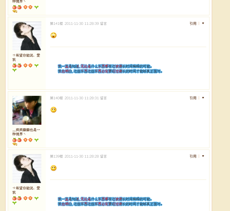Open avatar of post 139 author
This screenshot has width=230, height=211.
coord(27,169)
